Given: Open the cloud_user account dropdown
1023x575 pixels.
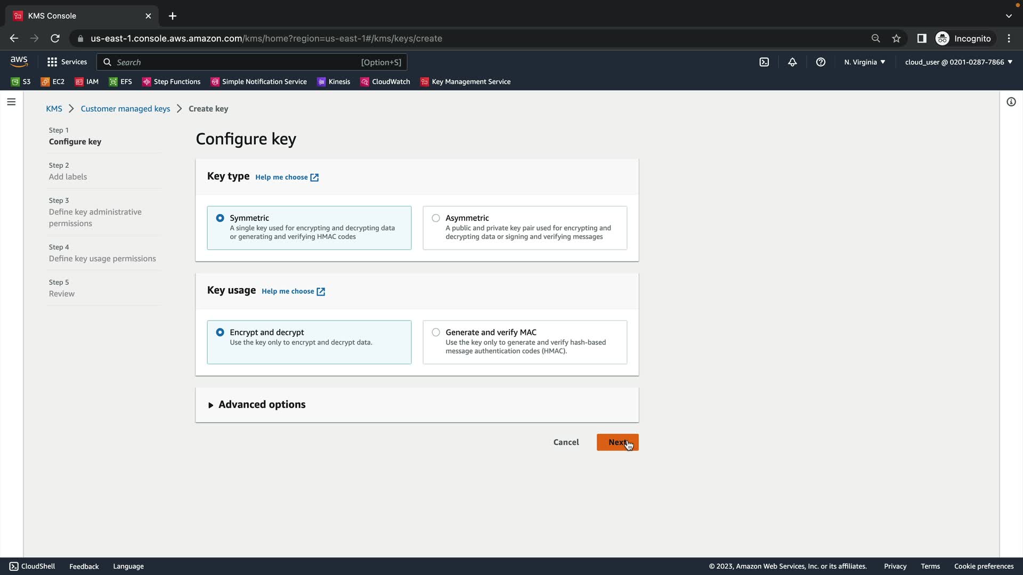Looking at the screenshot, I should click(958, 62).
